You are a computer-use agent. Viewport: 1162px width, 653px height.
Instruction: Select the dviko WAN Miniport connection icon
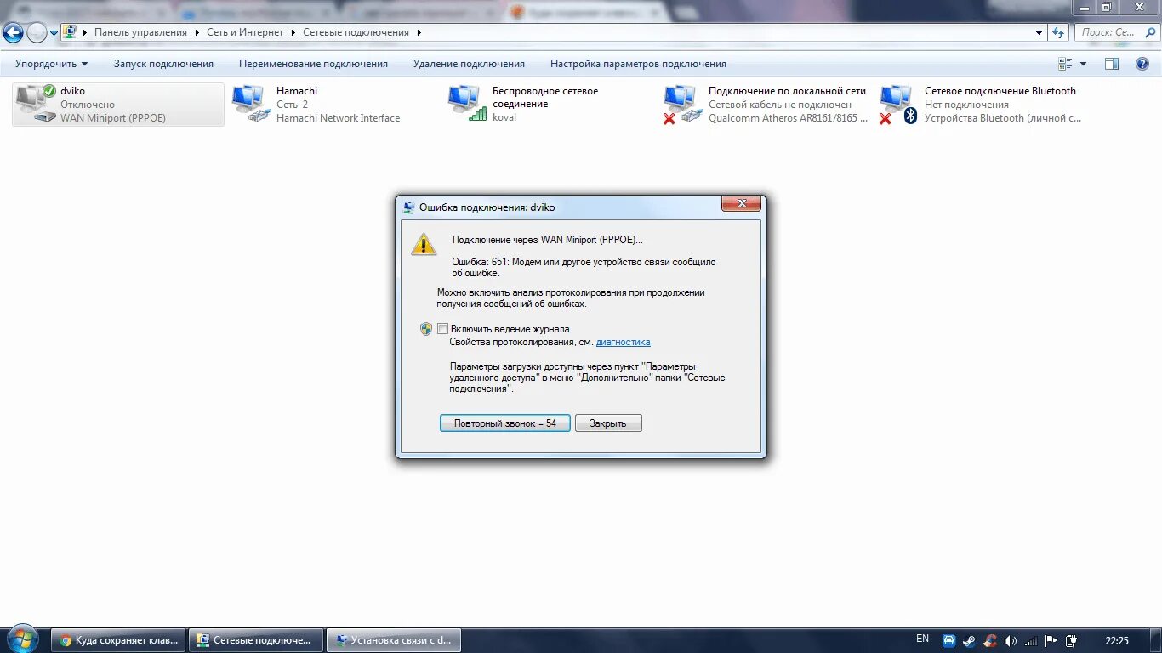(x=37, y=104)
